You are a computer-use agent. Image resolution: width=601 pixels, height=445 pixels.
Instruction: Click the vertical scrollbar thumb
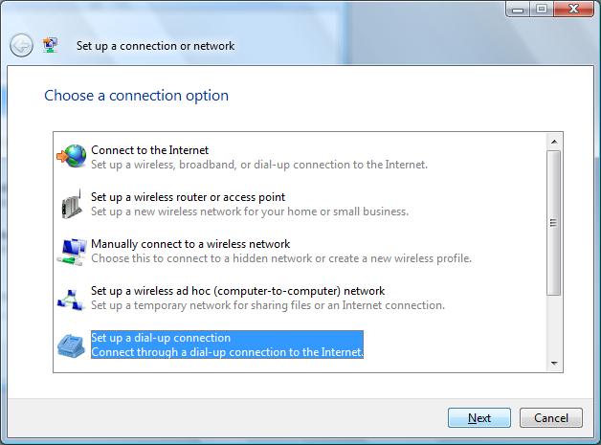553,223
